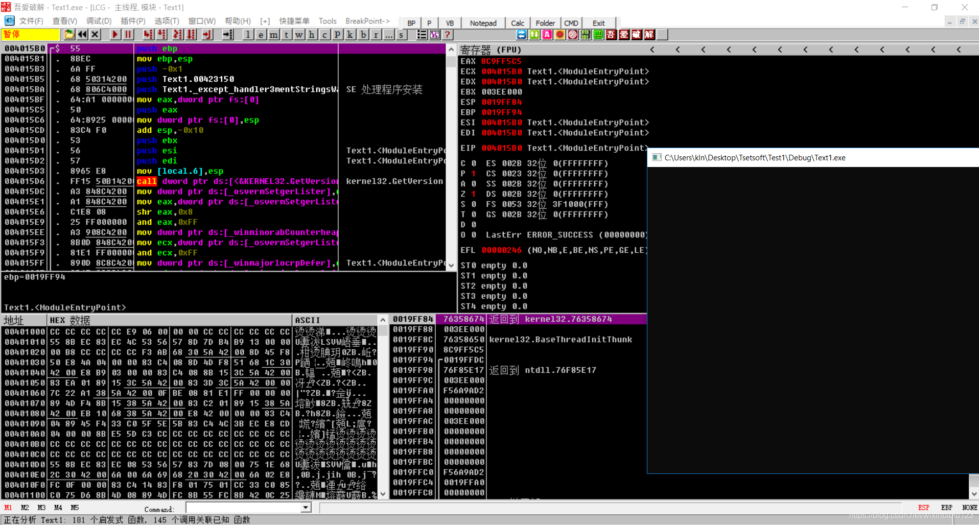Click the BP button
The height and width of the screenshot is (525, 979).
coord(411,23)
